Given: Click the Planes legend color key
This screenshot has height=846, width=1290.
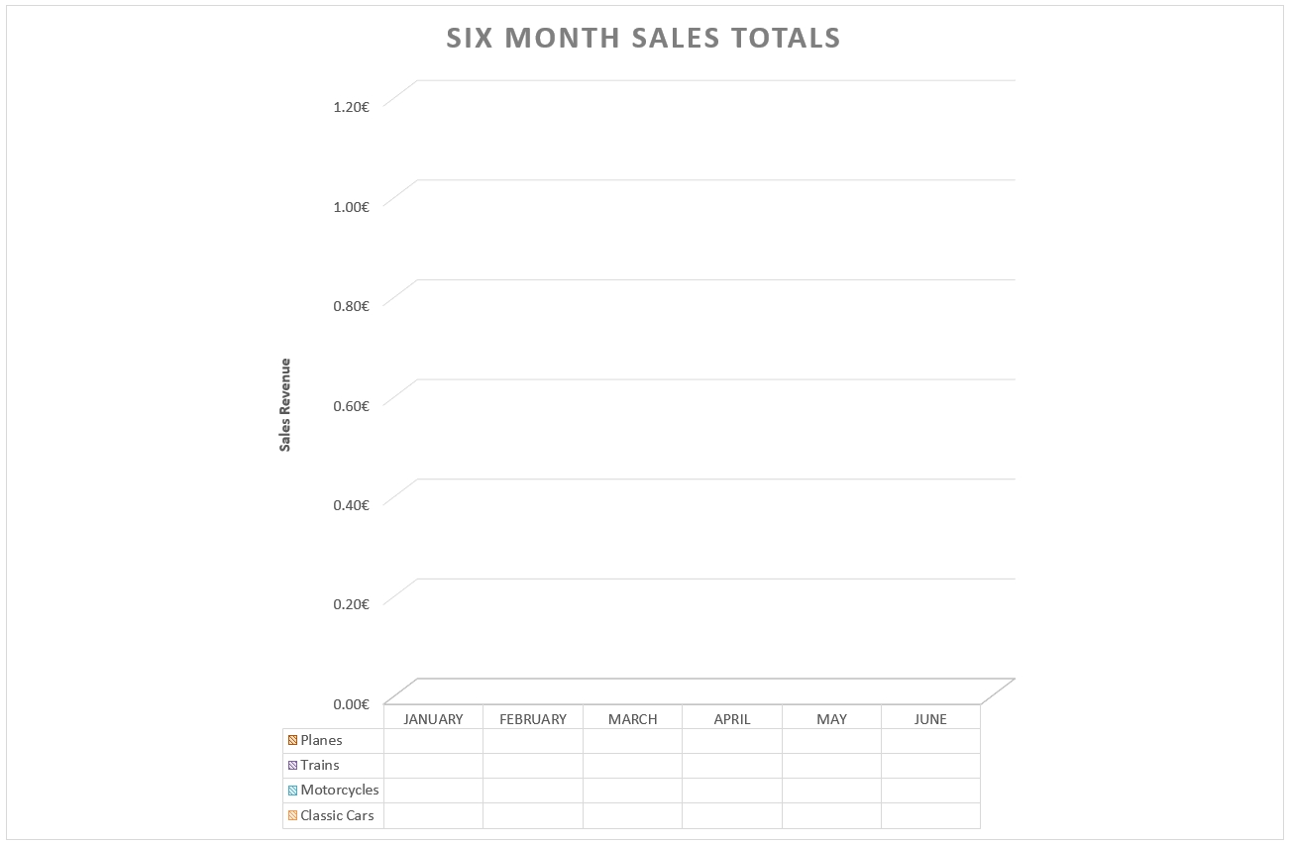Looking at the screenshot, I should (292, 740).
